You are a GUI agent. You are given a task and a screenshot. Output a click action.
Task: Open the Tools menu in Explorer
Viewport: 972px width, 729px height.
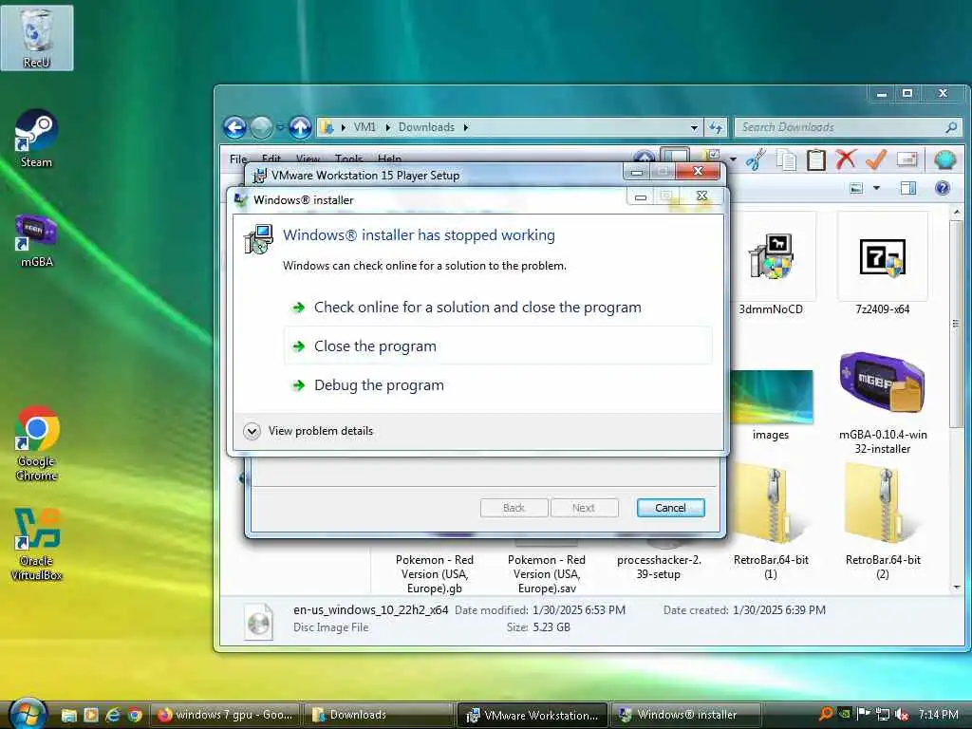pos(348,159)
